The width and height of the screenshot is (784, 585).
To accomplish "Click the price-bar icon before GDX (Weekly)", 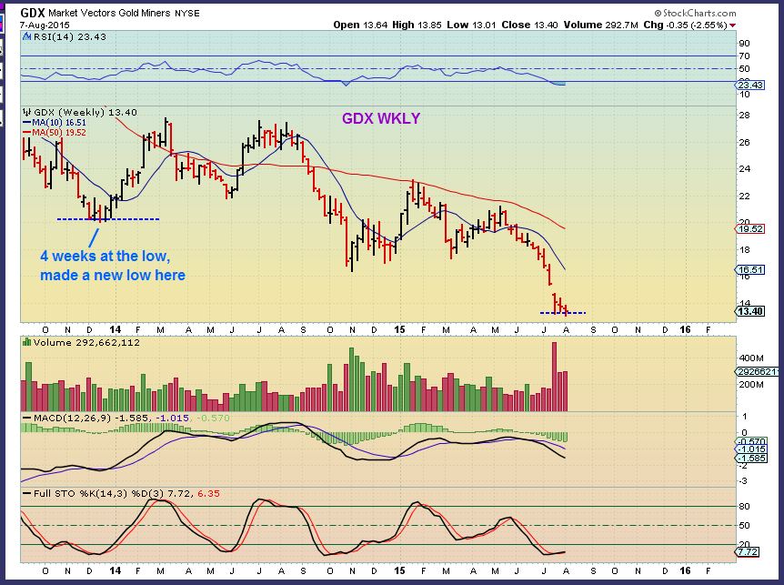I will [x=27, y=113].
